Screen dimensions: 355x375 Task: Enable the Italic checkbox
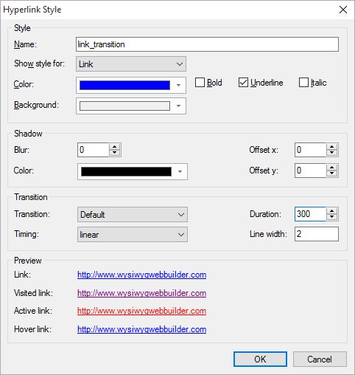(x=303, y=83)
